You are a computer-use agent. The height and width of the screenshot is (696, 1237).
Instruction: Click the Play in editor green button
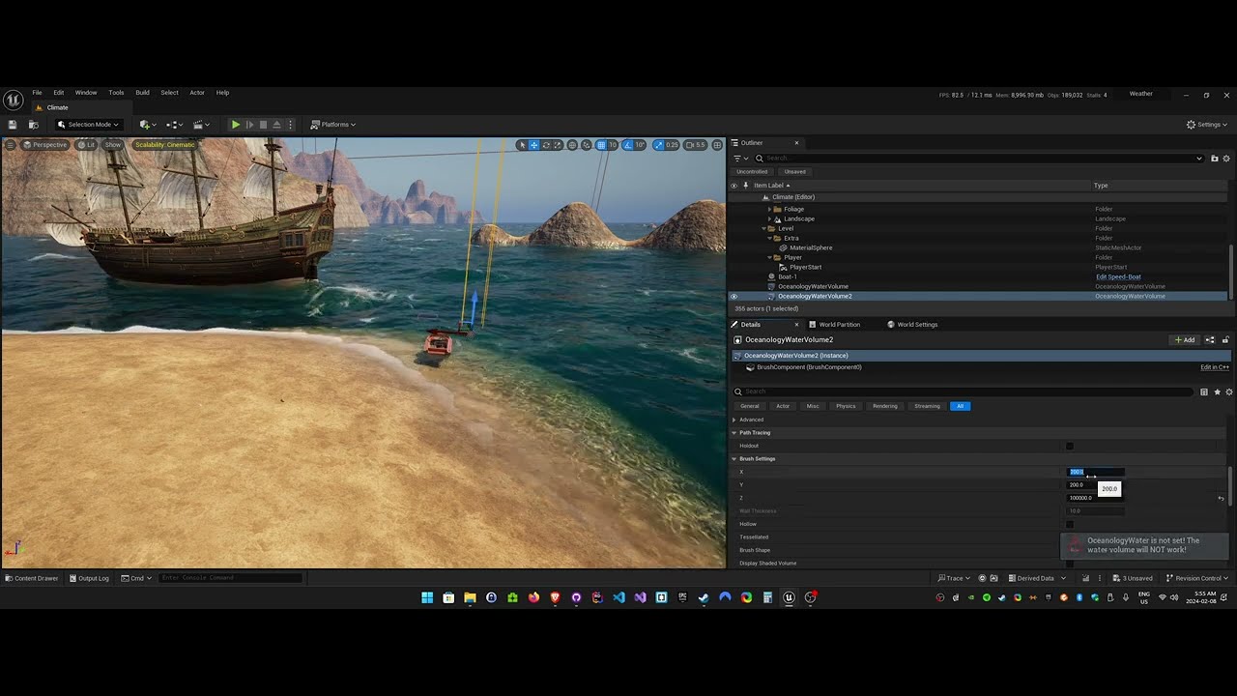[236, 125]
